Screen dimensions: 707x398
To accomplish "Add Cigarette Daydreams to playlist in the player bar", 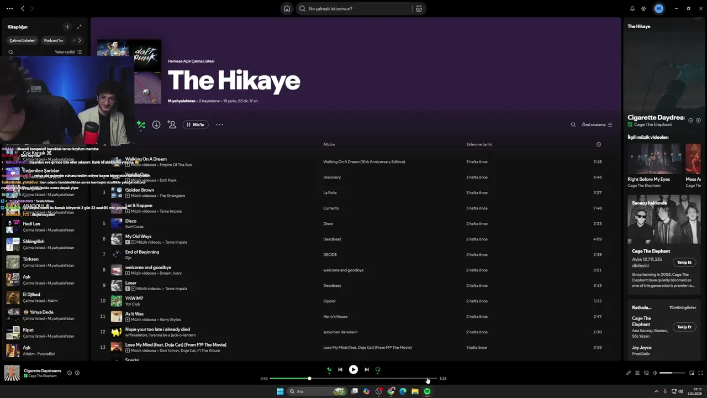I will click(x=77, y=373).
